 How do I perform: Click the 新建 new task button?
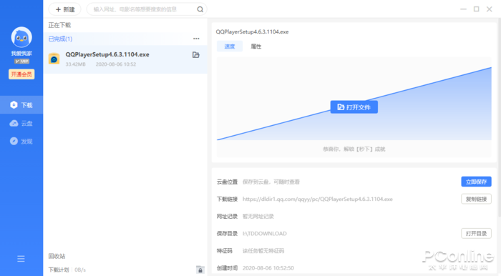(x=65, y=9)
